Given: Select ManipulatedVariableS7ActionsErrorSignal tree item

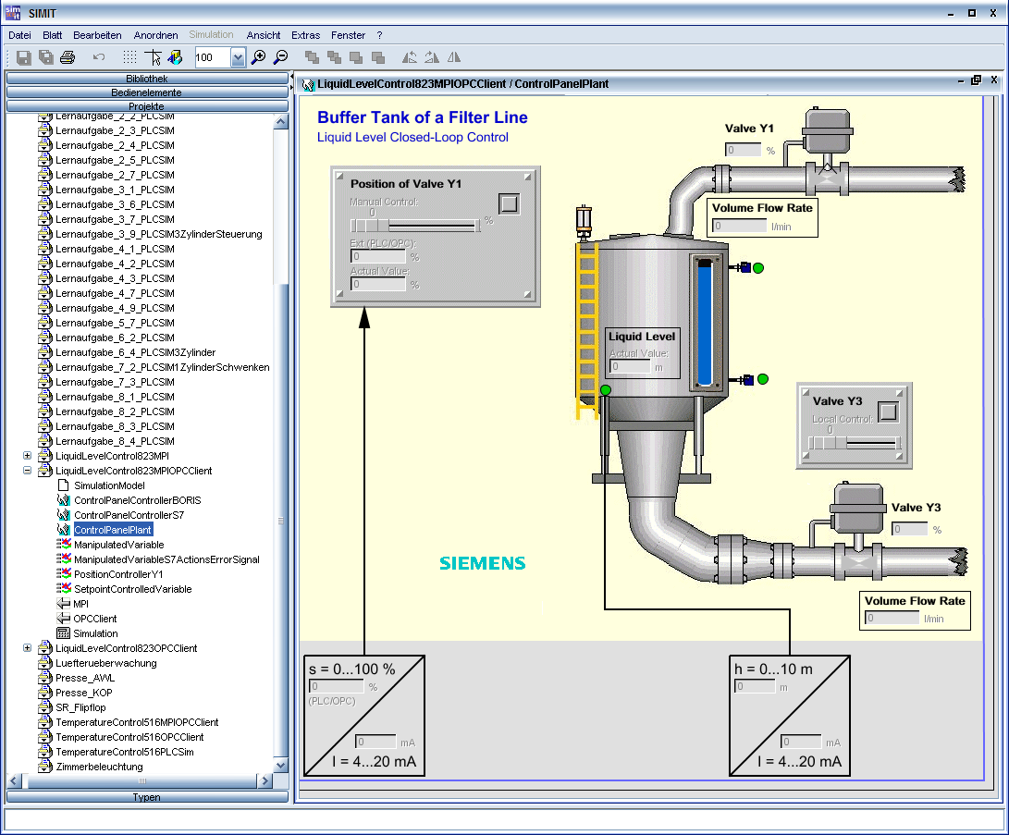Looking at the screenshot, I should [166, 559].
